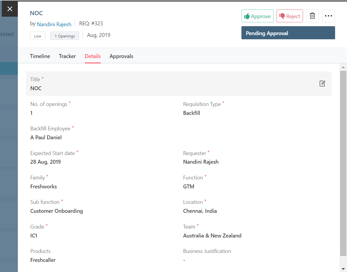Open the Approvals tab
Viewport: 347px width, 272px height.
tap(121, 56)
